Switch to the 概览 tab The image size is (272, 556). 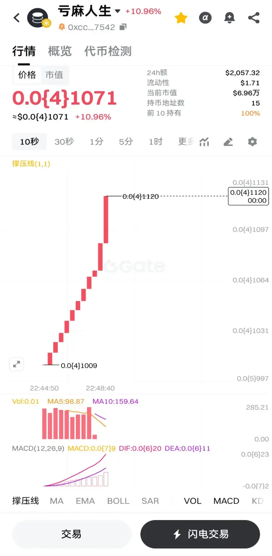coord(60,51)
